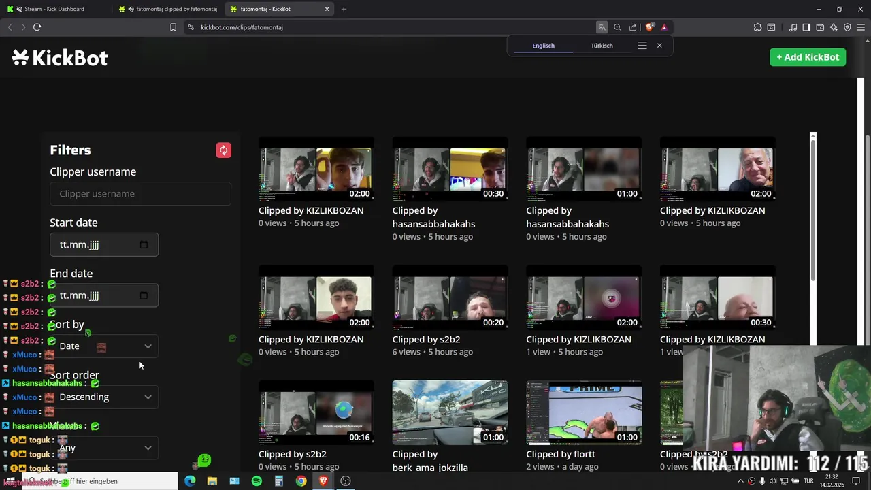Image resolution: width=871 pixels, height=490 pixels.
Task: Open a new browser tab
Action: click(344, 9)
